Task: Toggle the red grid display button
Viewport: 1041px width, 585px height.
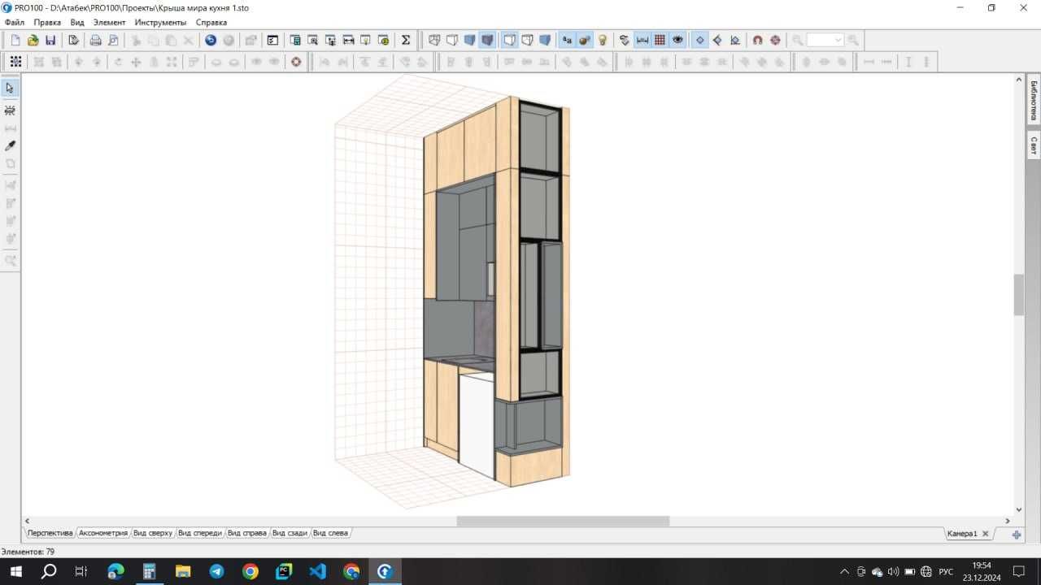Action: click(660, 41)
